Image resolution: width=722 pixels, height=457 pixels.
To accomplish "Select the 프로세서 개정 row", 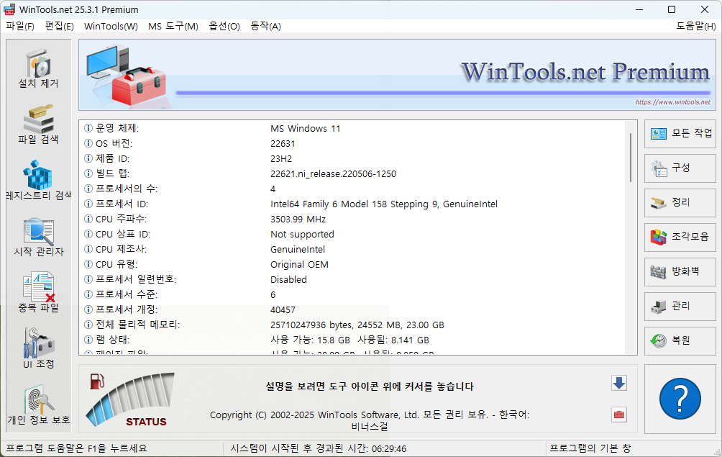I will point(352,310).
